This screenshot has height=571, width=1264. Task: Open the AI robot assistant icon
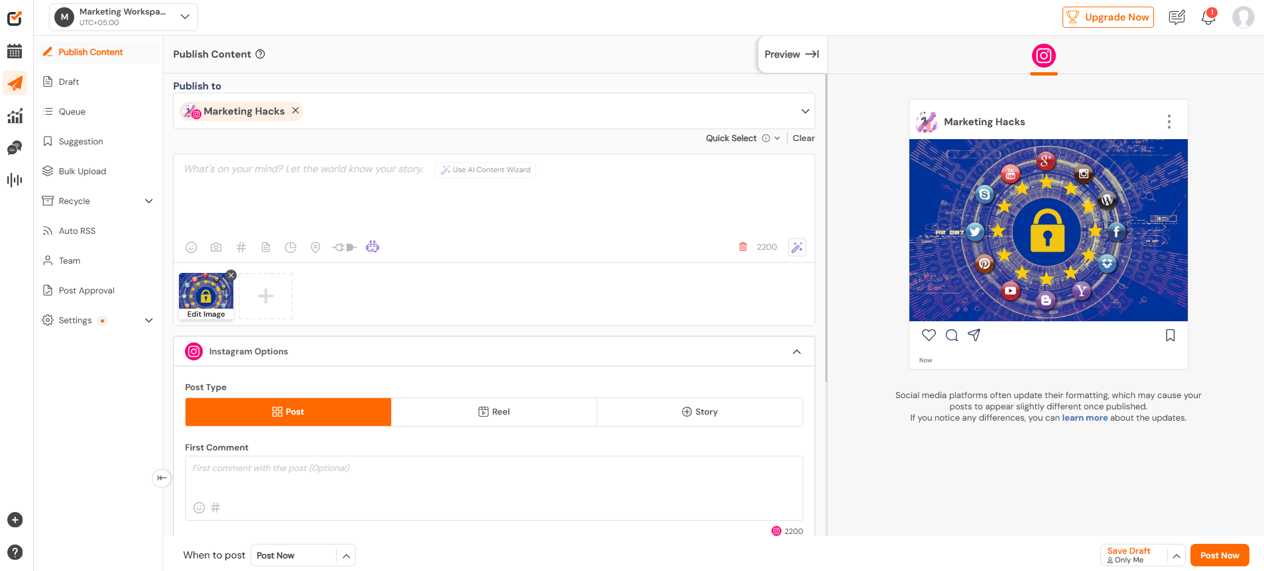373,247
